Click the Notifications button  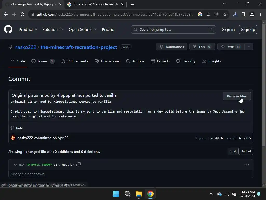[x=171, y=47]
